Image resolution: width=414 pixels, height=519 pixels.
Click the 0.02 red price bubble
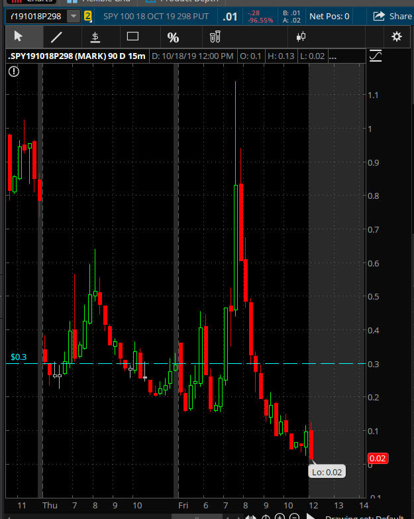point(378,459)
